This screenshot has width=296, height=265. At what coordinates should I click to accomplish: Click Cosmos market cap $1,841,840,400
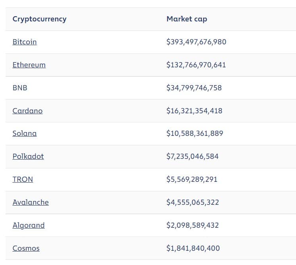coord(193,248)
